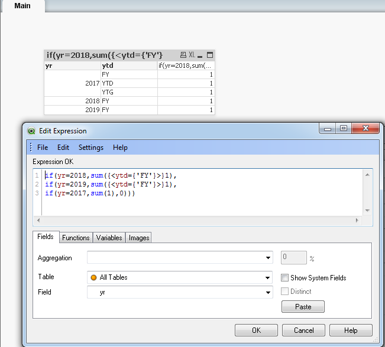The width and height of the screenshot is (385, 347).
Task: Click the Cancel button
Action: 304,330
